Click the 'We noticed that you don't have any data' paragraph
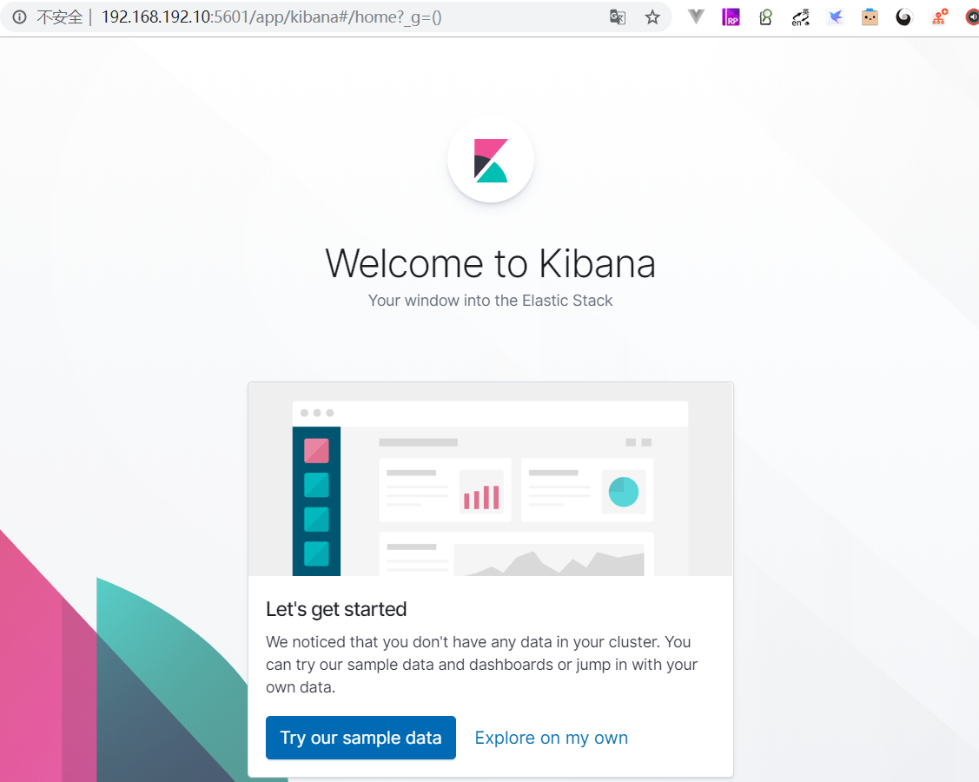The height and width of the screenshot is (782, 979). pyautogui.click(x=482, y=665)
